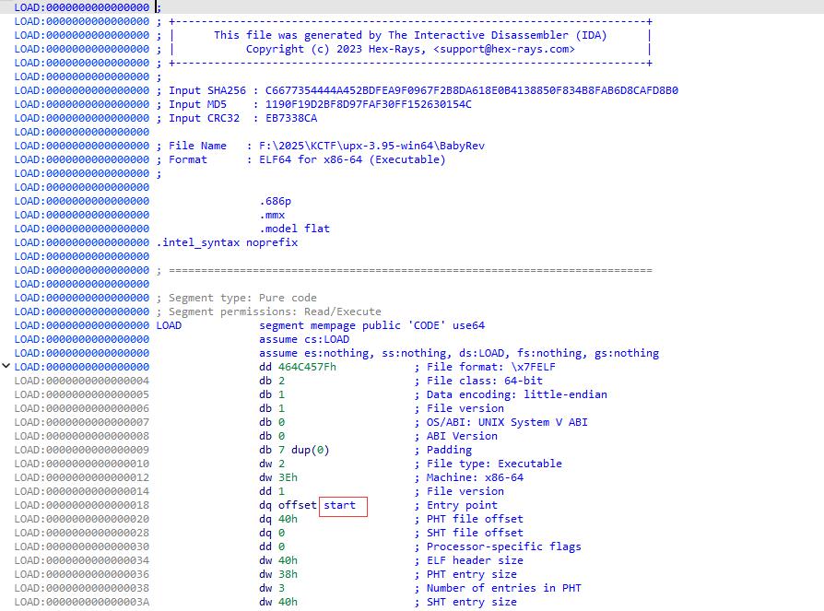Click the 'dw 3Eh' machine value
The height and width of the screenshot is (611, 824).
tap(278, 477)
